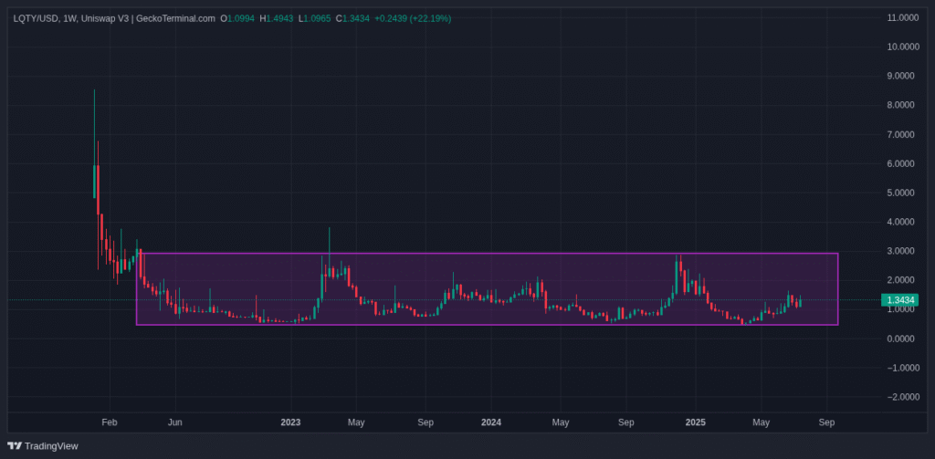Open the TradingView text link
The height and width of the screenshot is (459, 935).
[51, 446]
